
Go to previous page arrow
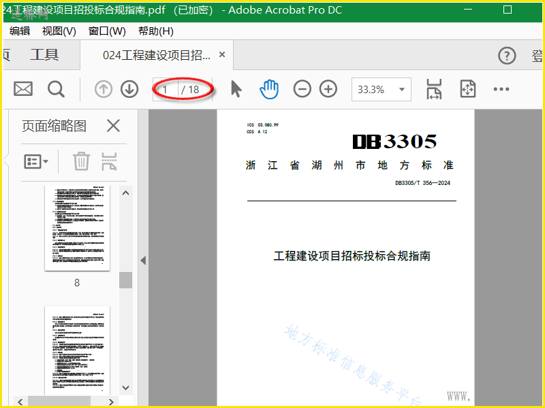click(104, 89)
